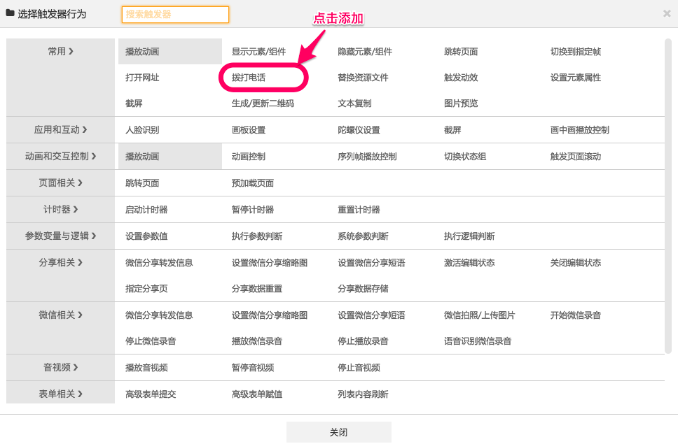678x444 pixels.
Task: Select 列表内容刷新 behavior
Action: click(x=364, y=394)
